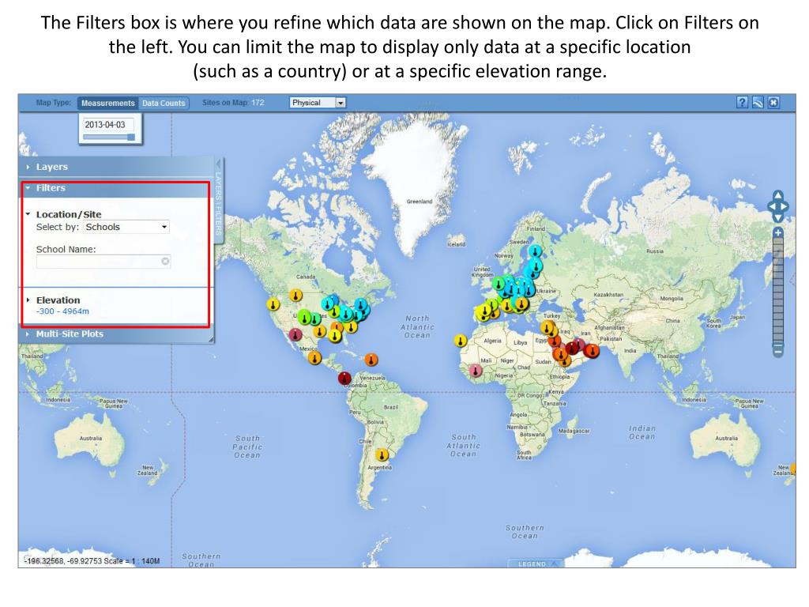Click the School Name text field
This screenshot has height=607, width=809.
coord(103,261)
